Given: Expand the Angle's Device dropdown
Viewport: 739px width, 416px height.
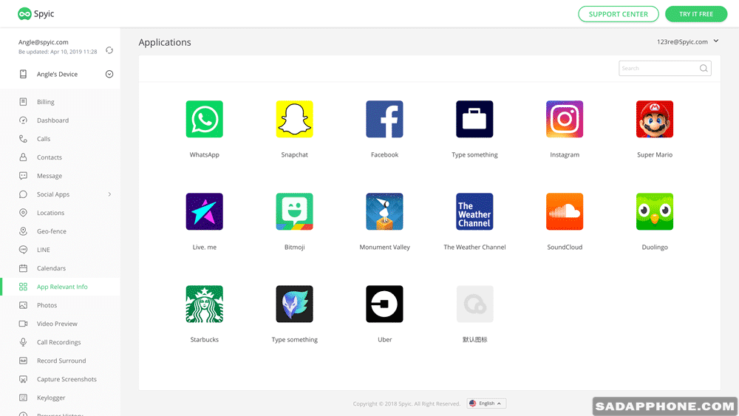Looking at the screenshot, I should point(109,74).
